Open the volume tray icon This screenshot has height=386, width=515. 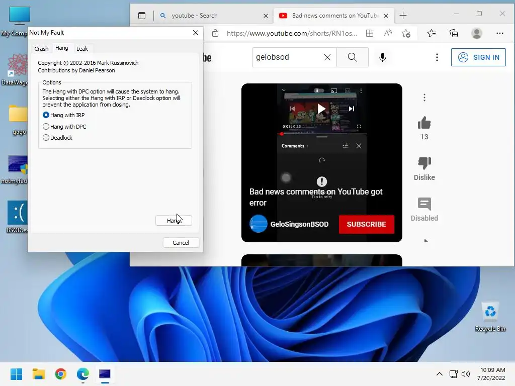(466, 374)
